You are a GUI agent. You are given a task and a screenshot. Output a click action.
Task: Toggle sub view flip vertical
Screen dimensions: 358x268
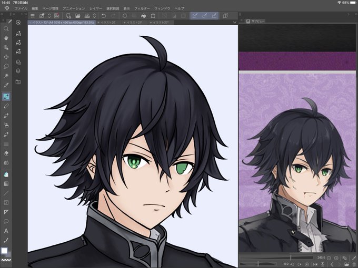[323, 264]
